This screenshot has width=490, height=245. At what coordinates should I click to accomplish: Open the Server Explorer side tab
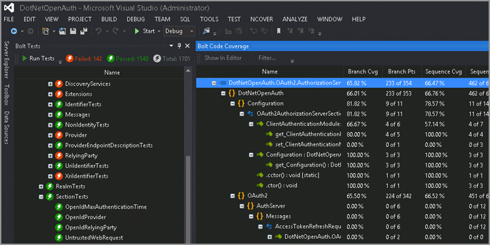7,60
